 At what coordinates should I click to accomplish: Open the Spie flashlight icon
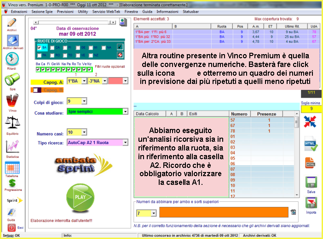12,79
